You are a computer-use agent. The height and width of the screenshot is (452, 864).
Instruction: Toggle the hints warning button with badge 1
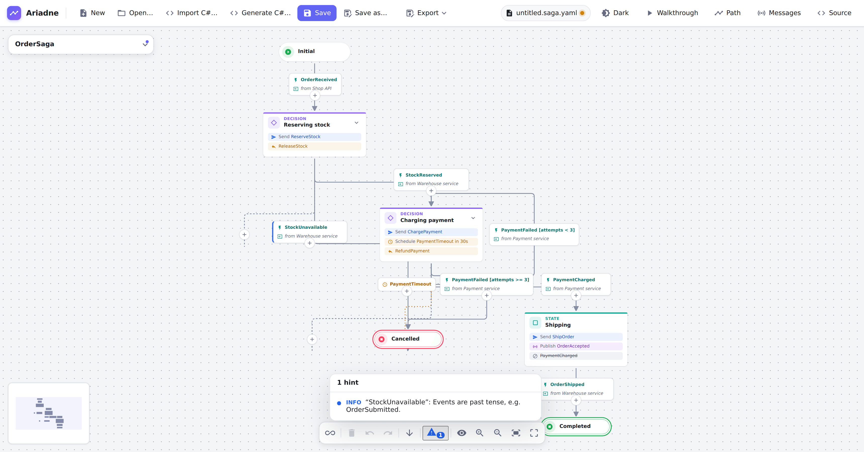pyautogui.click(x=435, y=433)
